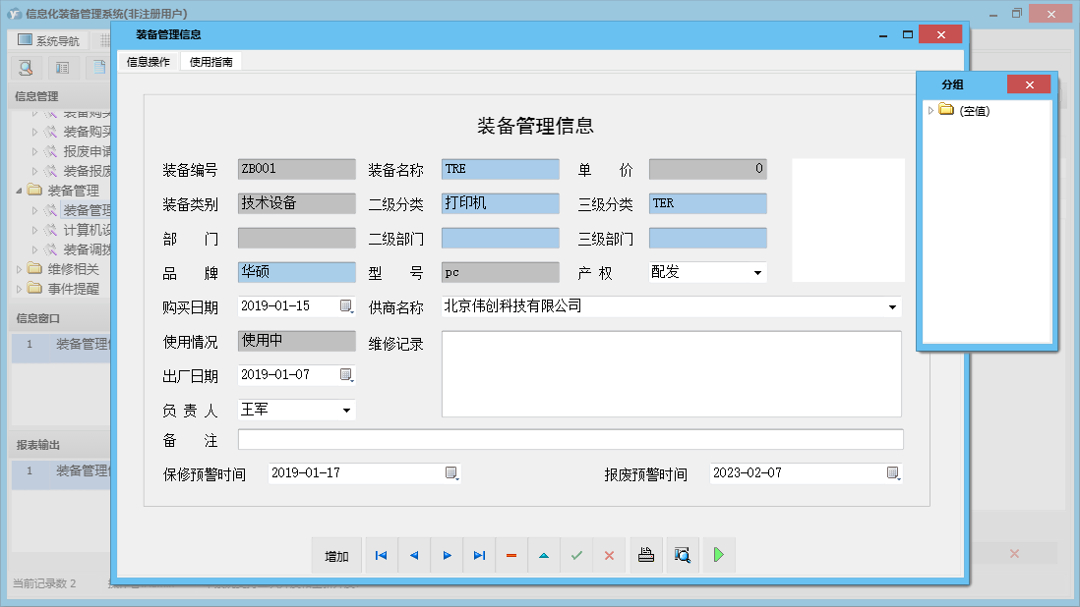The height and width of the screenshot is (607, 1080).
Task: Print the equipment record via printer icon
Action: pyautogui.click(x=645, y=555)
